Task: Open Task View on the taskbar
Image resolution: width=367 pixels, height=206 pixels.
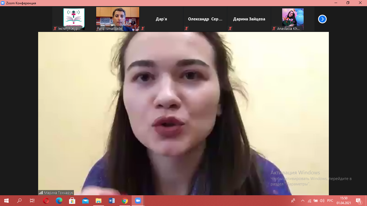Action: coord(32,201)
